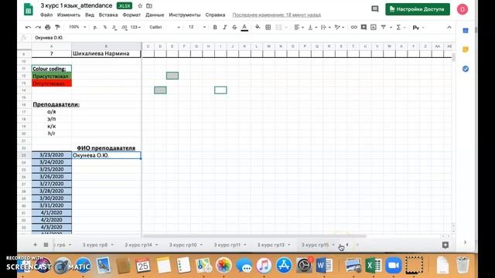Redo action using toolbar arrow
The width and height of the screenshot is (495, 278).
pos(38,28)
